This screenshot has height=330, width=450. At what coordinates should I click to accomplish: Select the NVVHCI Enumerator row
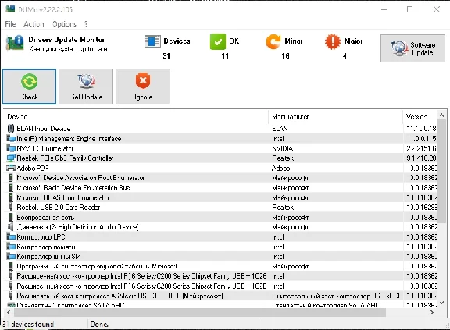[220, 148]
